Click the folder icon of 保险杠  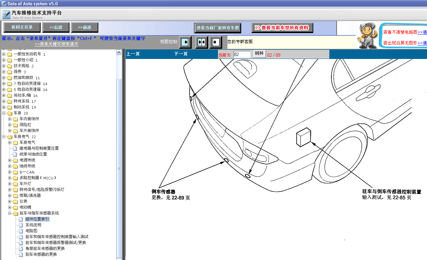[x=15, y=125]
